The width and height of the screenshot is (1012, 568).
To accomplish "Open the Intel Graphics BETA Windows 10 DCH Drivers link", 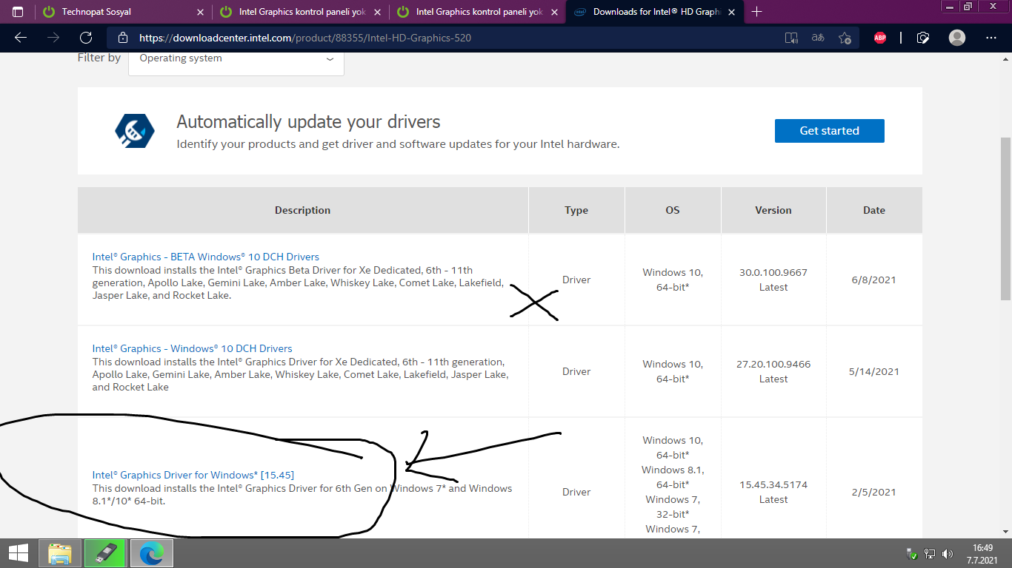I will click(x=206, y=257).
